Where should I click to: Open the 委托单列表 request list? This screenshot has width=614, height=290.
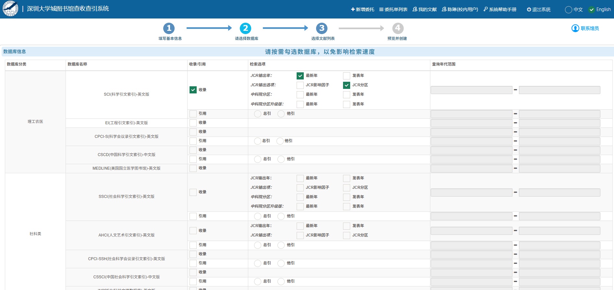tap(393, 9)
